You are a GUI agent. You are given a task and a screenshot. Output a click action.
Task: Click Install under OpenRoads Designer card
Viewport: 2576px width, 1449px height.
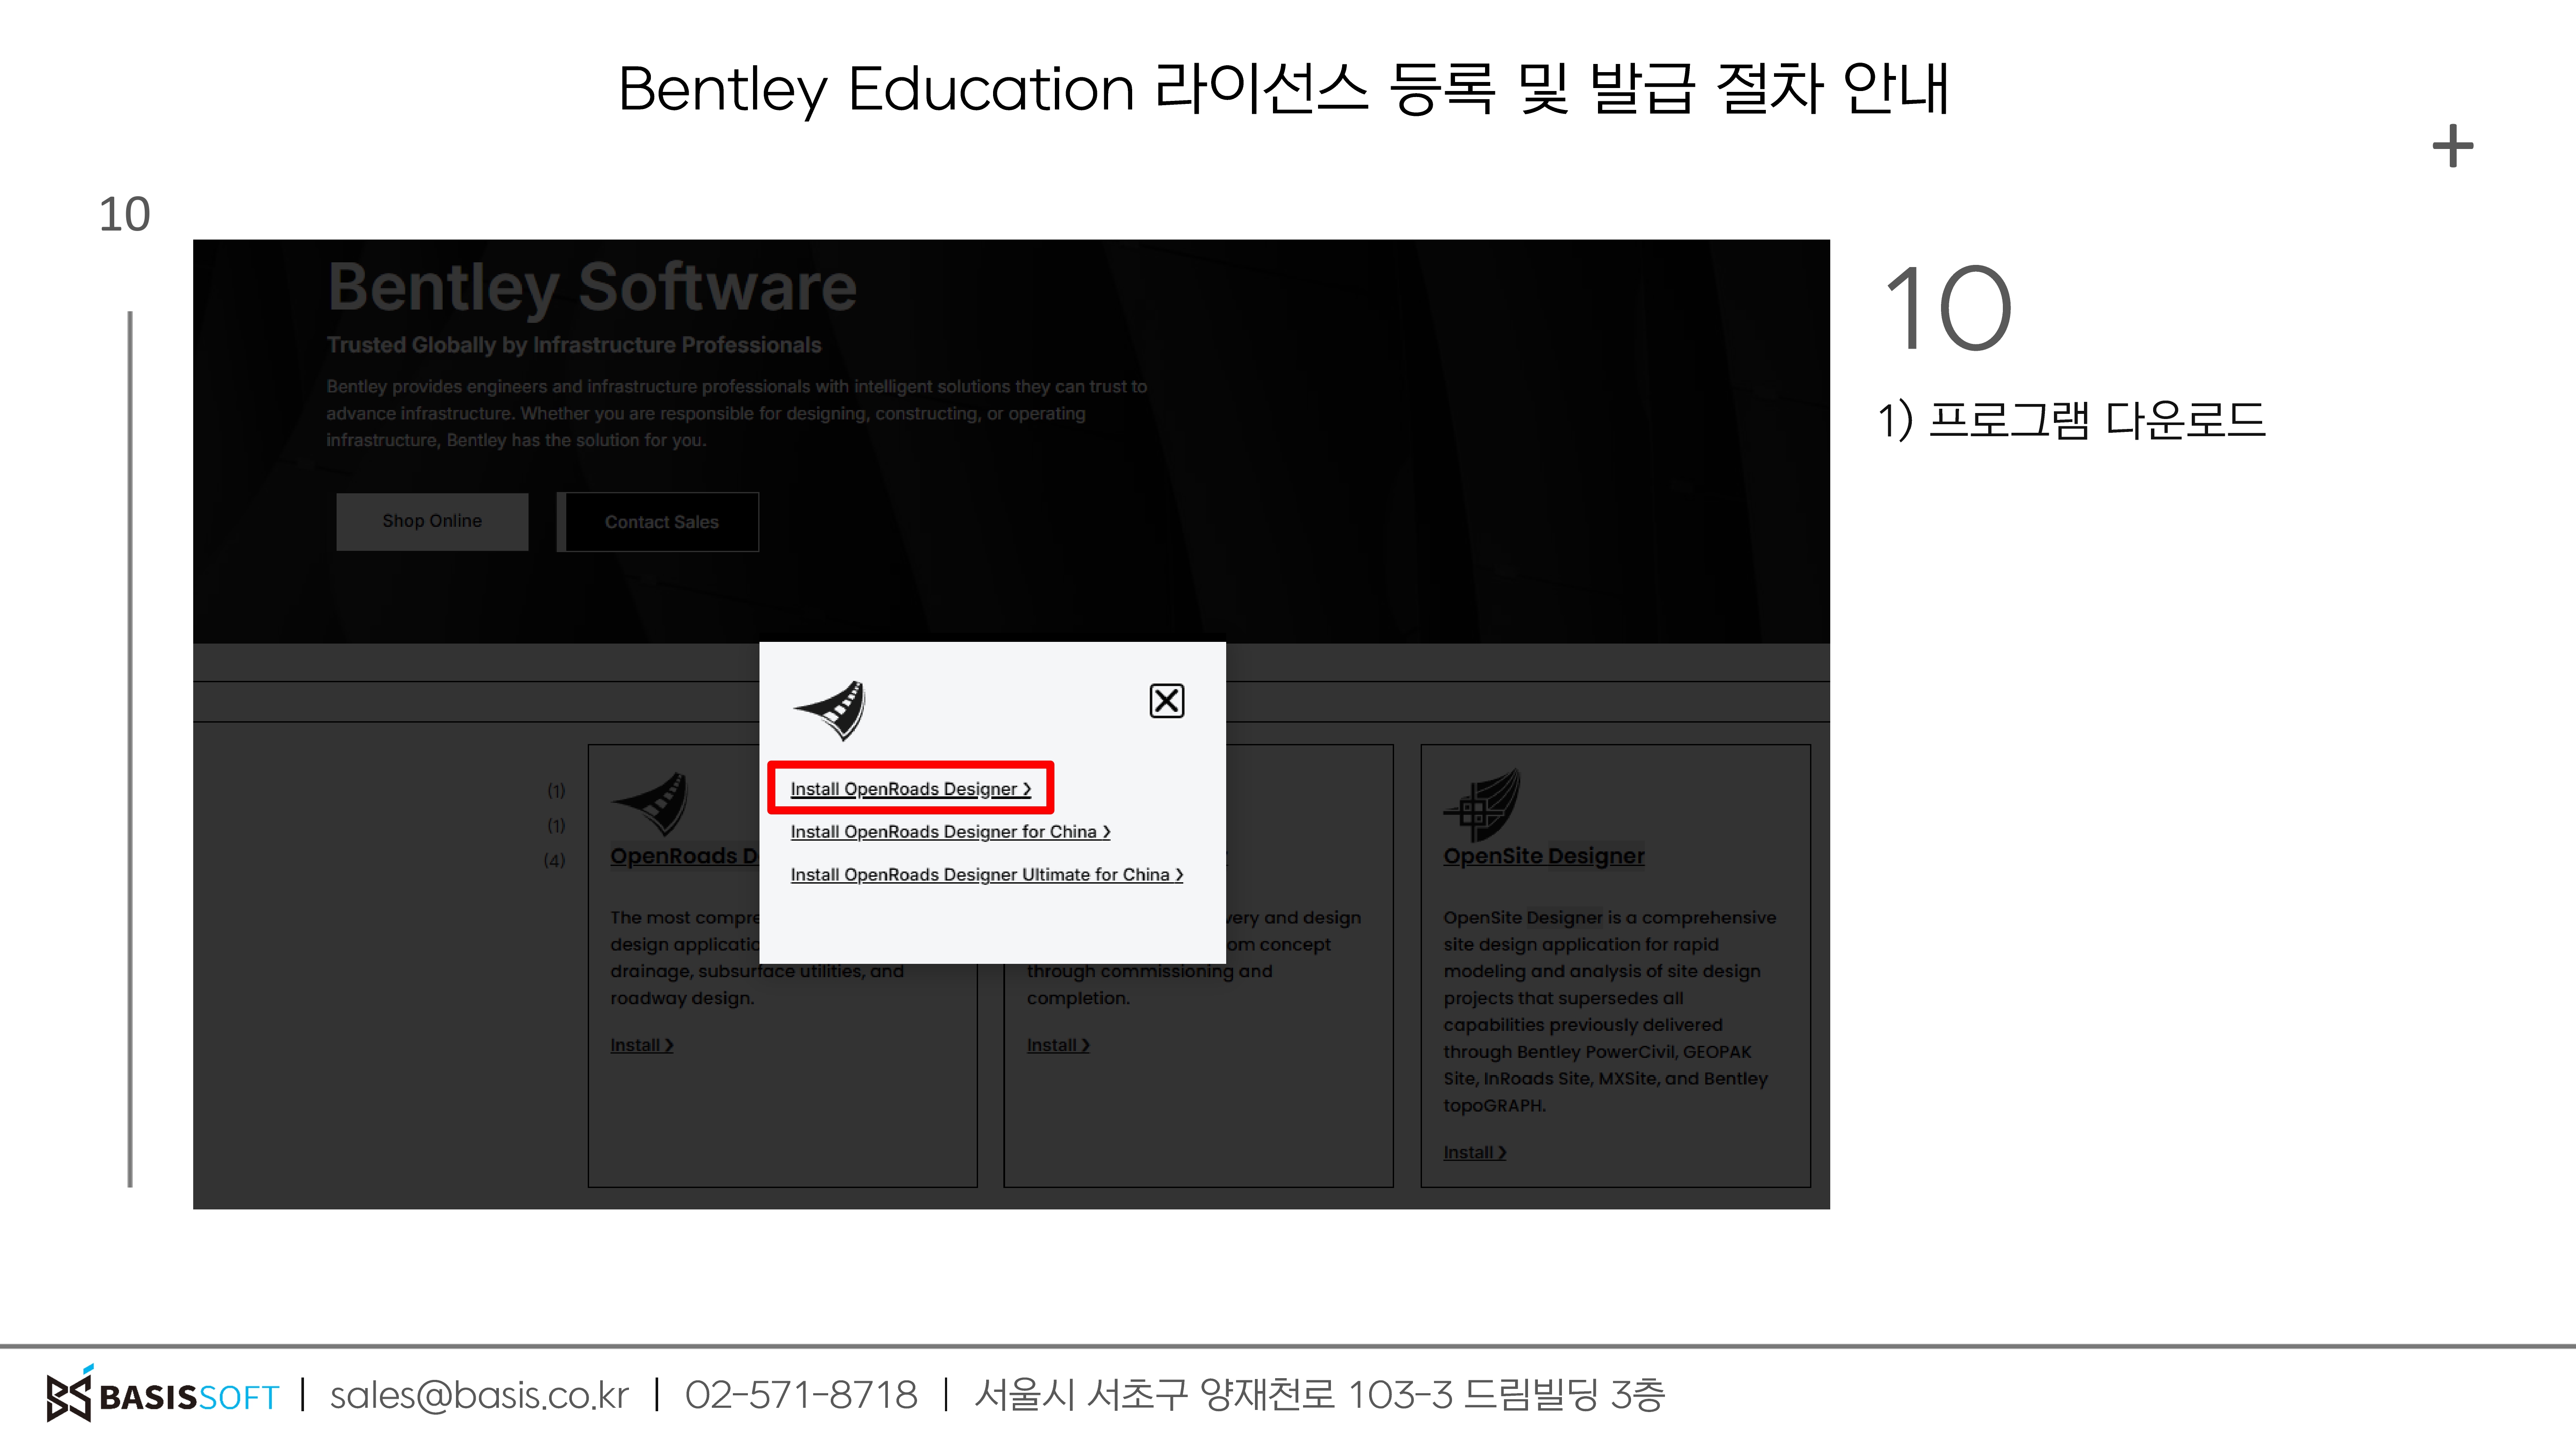click(641, 1045)
